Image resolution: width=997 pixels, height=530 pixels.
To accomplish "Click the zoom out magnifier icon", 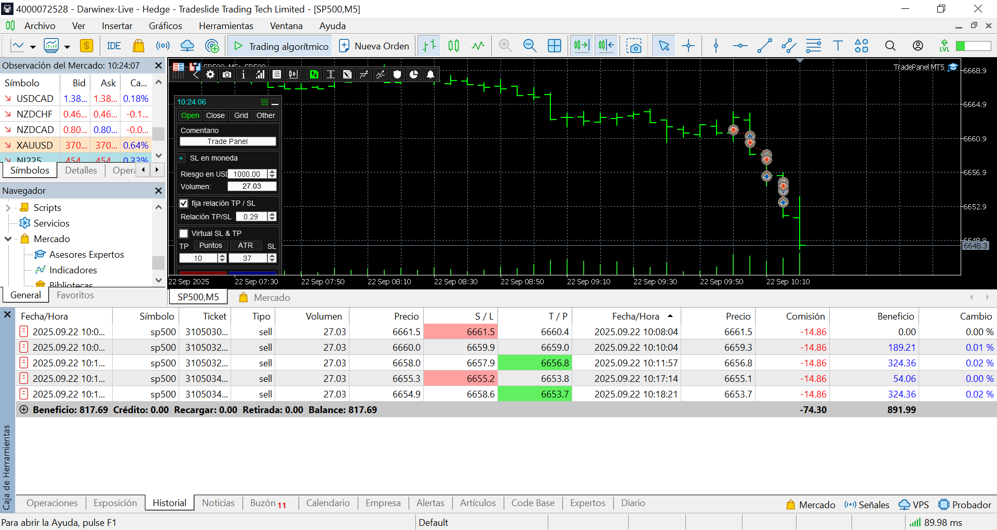I will 529,46.
